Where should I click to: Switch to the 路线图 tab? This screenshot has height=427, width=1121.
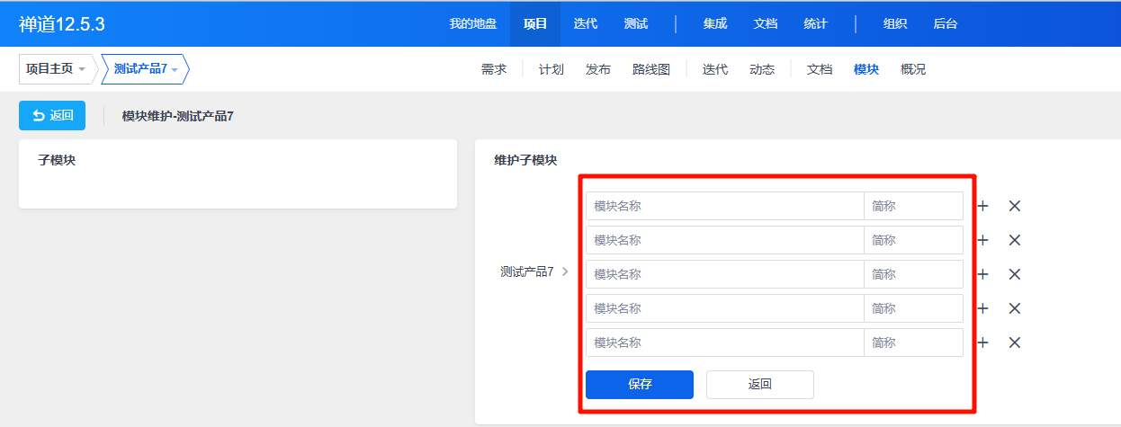coord(651,69)
